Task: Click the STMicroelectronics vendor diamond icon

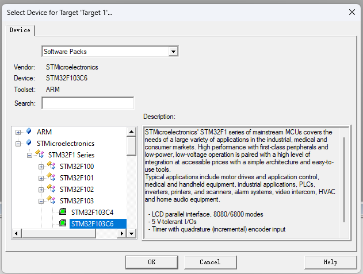Action: pyautogui.click(x=29, y=144)
